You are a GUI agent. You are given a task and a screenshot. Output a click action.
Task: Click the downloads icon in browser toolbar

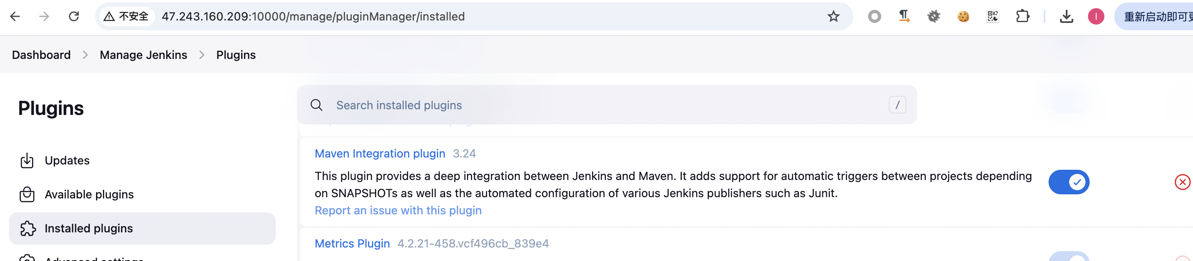[x=1067, y=16]
